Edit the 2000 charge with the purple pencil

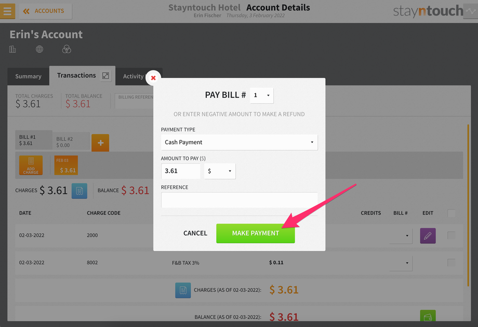click(x=428, y=236)
